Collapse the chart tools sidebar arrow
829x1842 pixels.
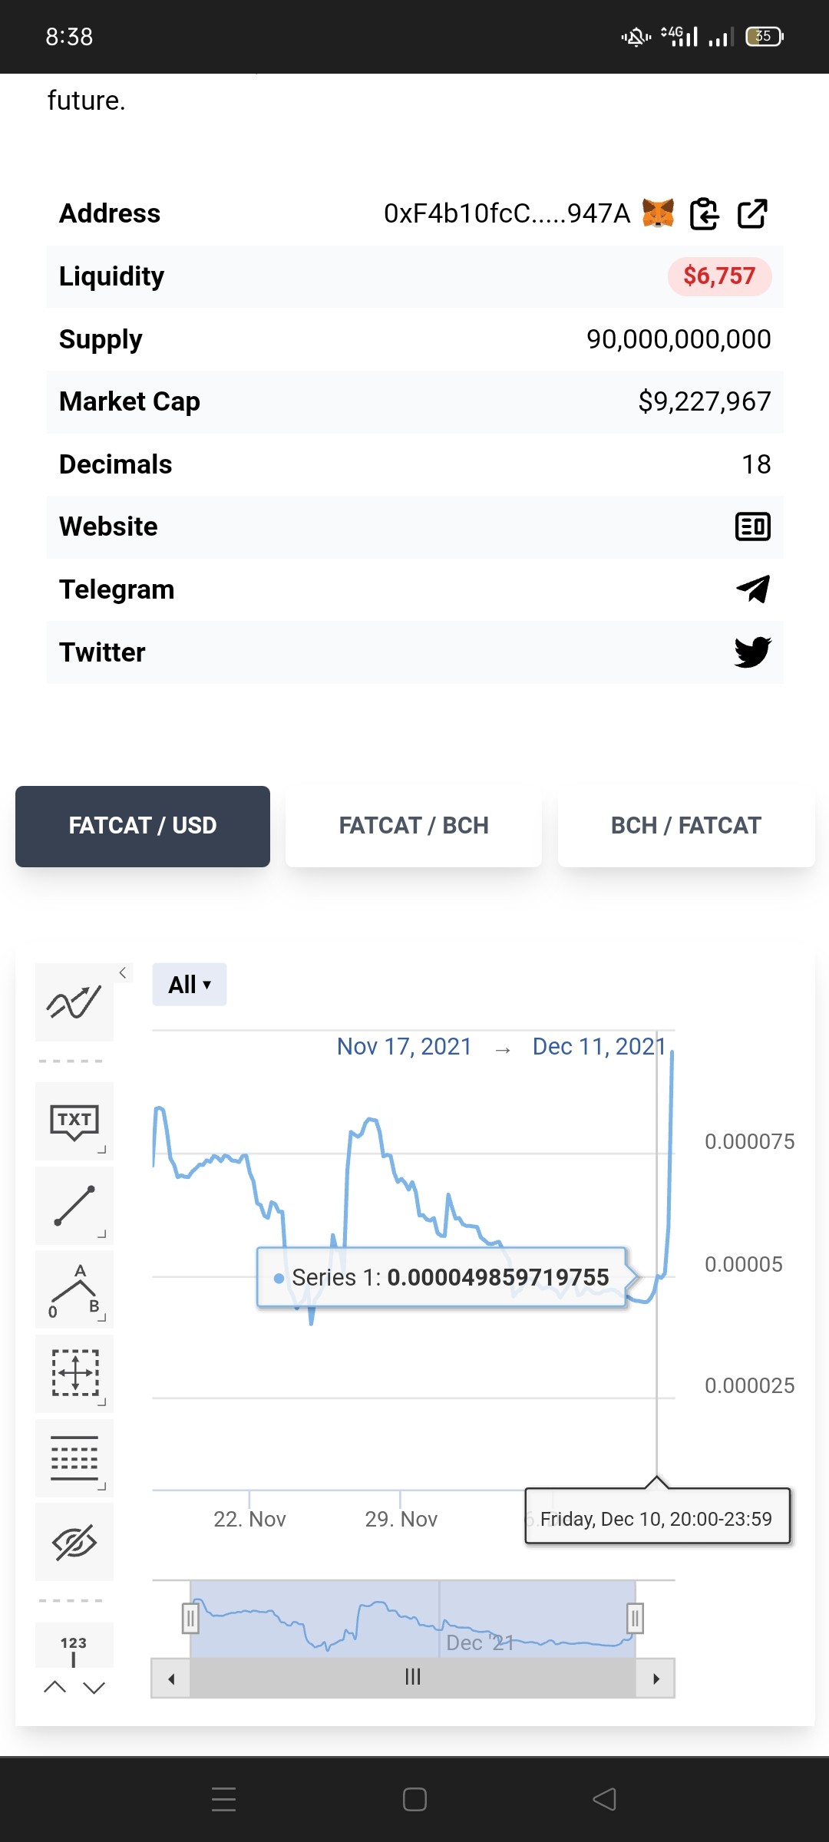123,972
